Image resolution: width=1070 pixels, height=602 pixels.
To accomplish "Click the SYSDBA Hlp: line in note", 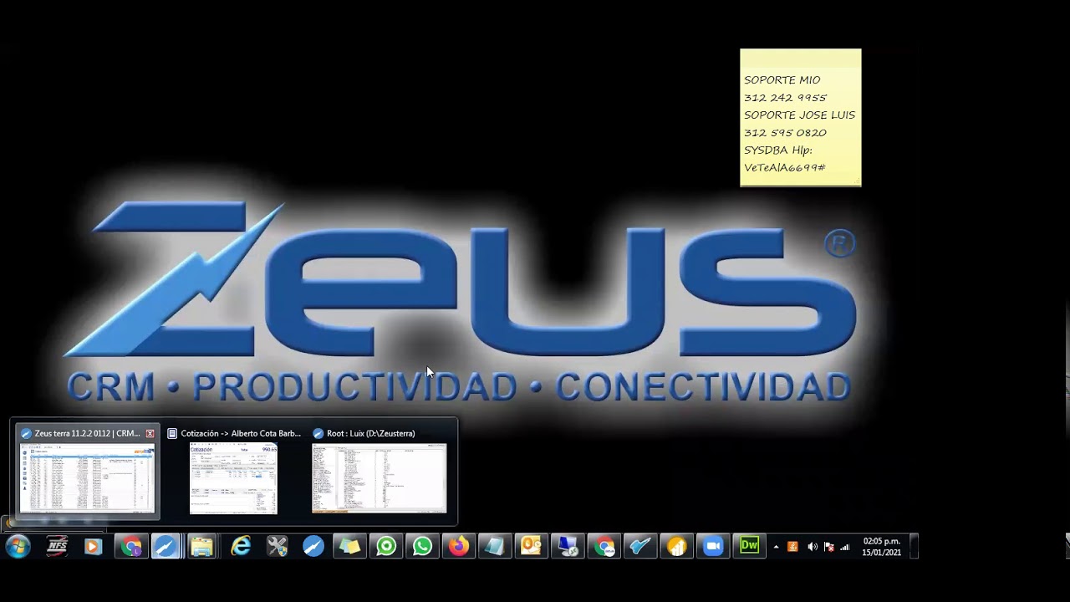I will tap(778, 150).
